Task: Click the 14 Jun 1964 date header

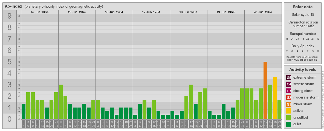Action: tap(40, 12)
